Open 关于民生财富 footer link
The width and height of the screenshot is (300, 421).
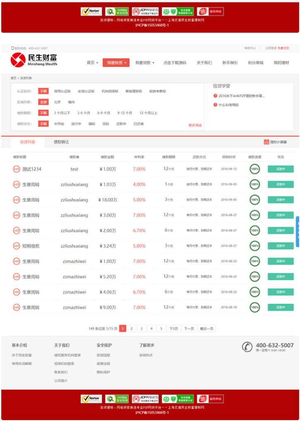[x=22, y=355]
